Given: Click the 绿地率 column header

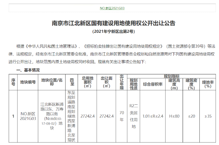Looking at the screenshot, I should (208, 84).
